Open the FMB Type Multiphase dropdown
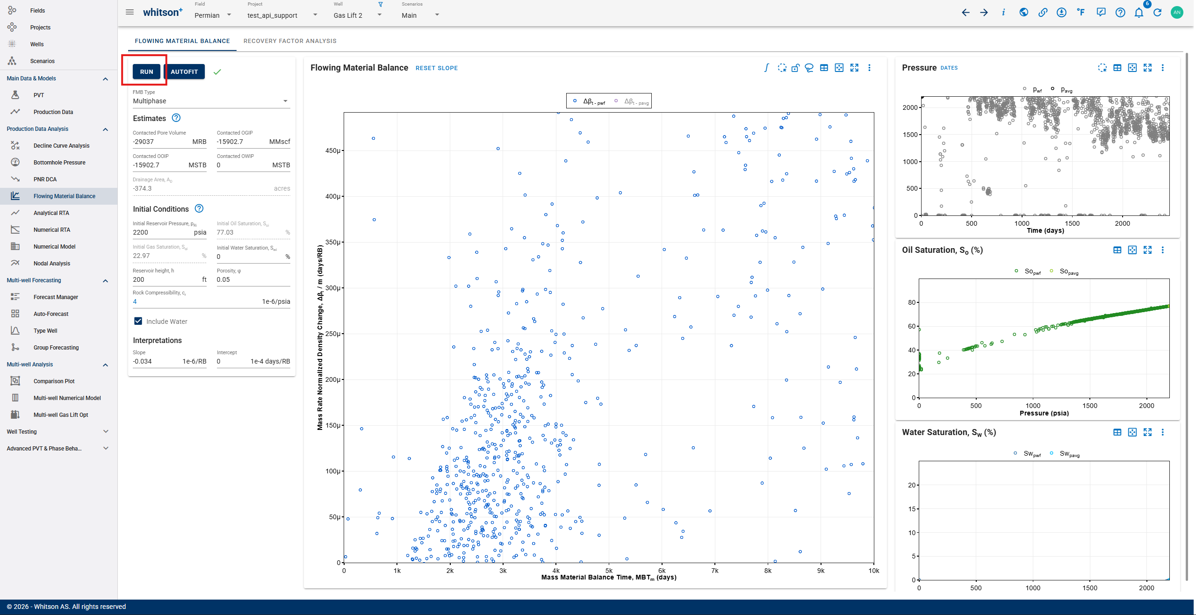Image resolution: width=1196 pixels, height=615 pixels. [211, 101]
